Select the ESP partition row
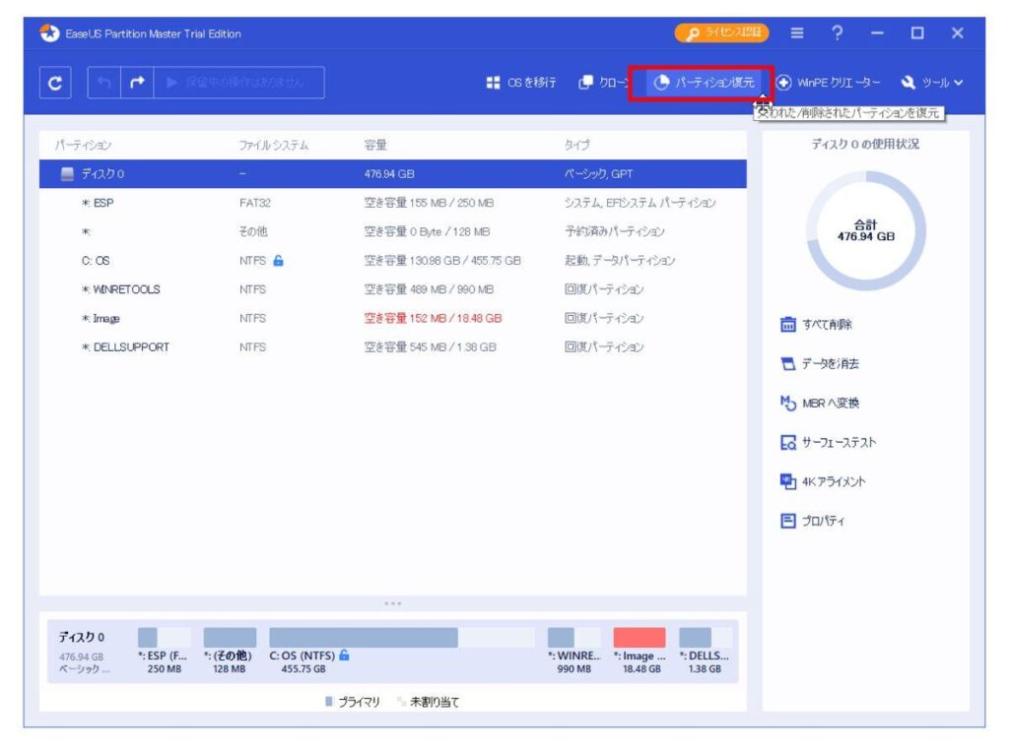Viewport: 1009px width, 751px height. [392, 203]
